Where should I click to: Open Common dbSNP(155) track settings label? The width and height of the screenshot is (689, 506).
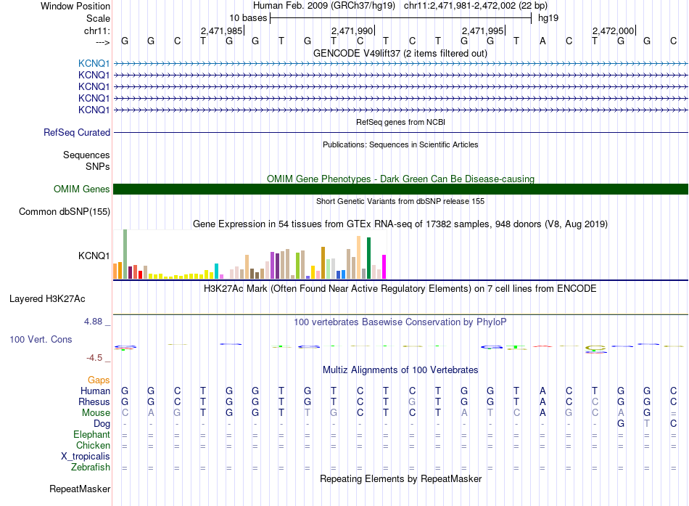(64, 212)
